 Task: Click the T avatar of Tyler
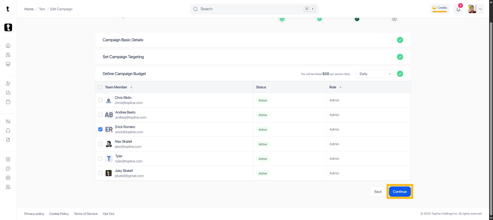[x=109, y=159]
